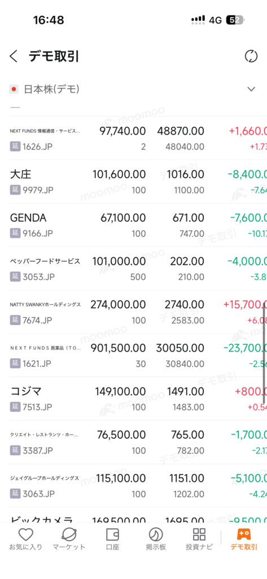
Task: Tap the back arrow icon
Action: click(14, 57)
